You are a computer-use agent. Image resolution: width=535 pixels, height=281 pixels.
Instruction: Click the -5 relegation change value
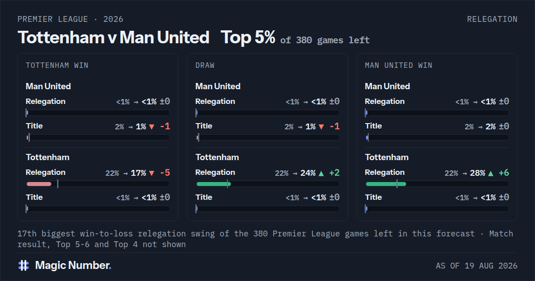[x=165, y=173]
